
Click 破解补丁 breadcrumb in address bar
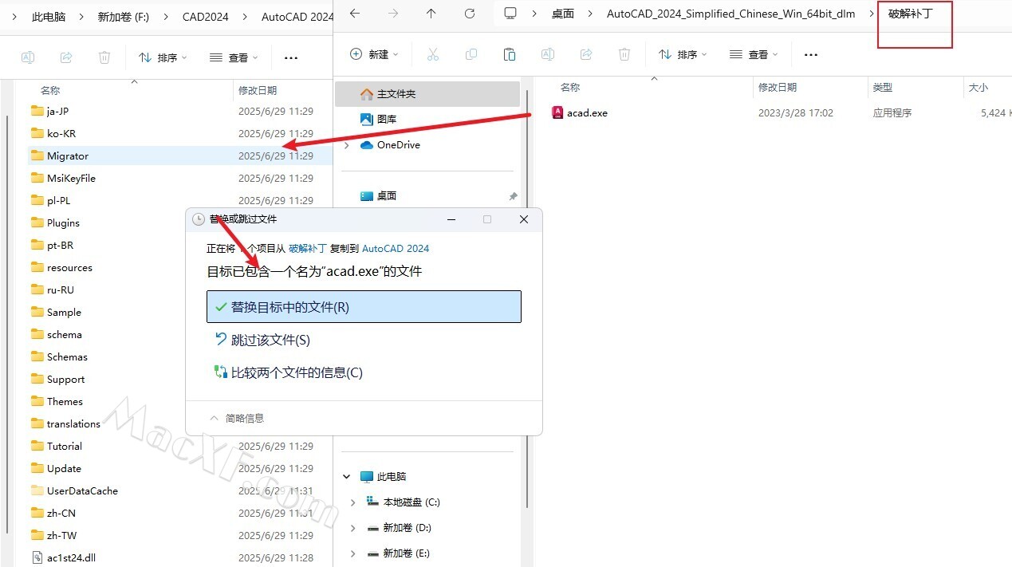pos(911,14)
